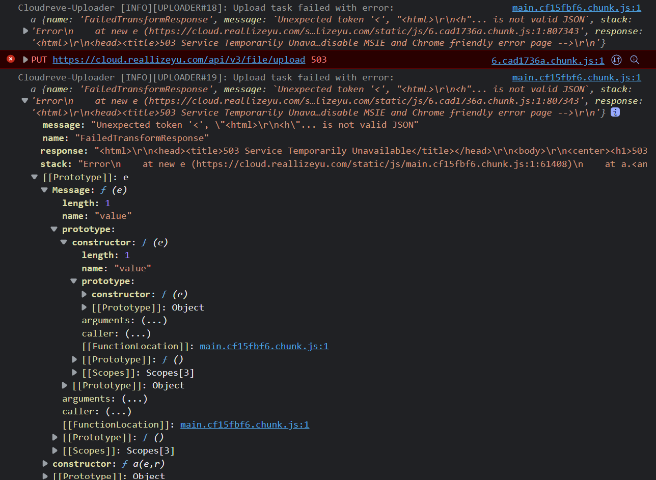Collapse the expanded constructor: ƒ (e) node

pos(64,242)
